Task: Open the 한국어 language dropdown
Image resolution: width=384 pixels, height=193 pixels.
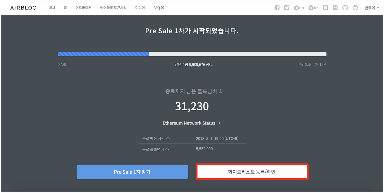Action: click(372, 8)
